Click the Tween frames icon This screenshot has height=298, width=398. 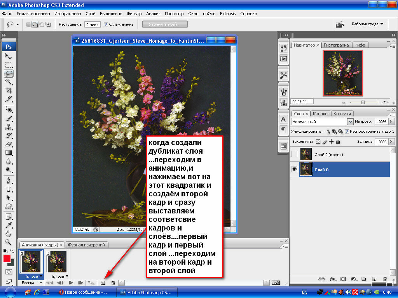coord(91,283)
